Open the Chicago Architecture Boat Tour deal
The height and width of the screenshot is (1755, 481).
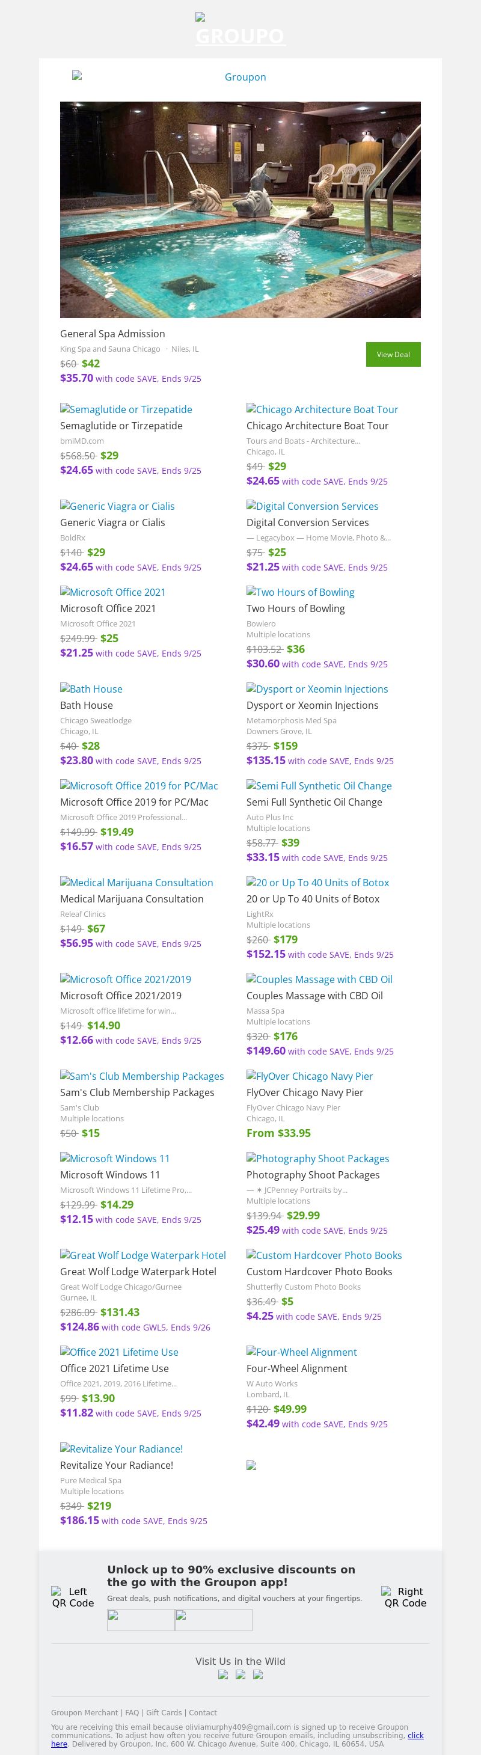coord(322,409)
